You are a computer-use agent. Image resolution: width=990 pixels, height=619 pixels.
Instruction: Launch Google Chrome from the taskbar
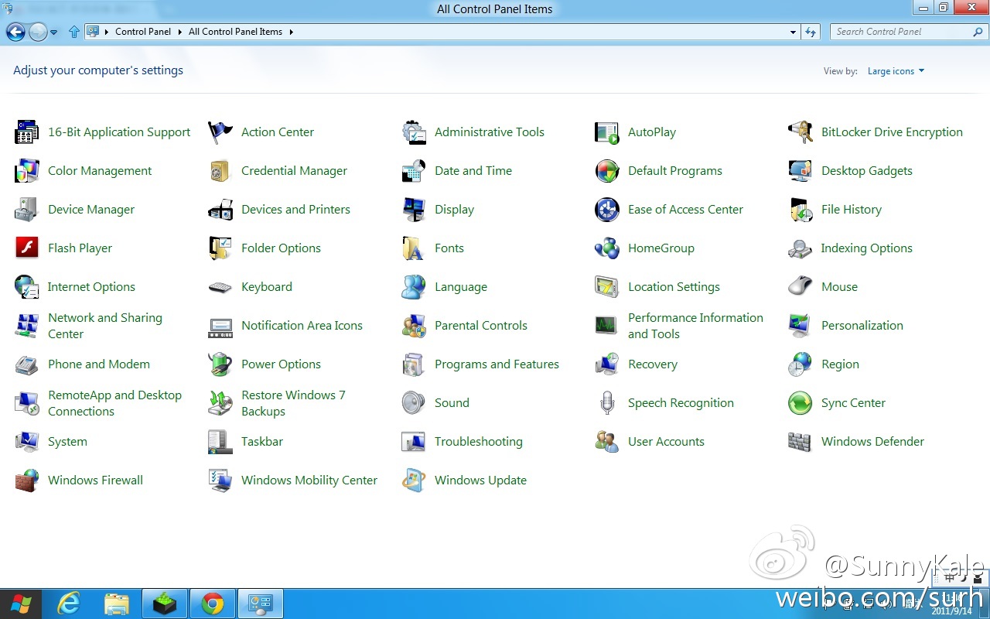click(213, 604)
